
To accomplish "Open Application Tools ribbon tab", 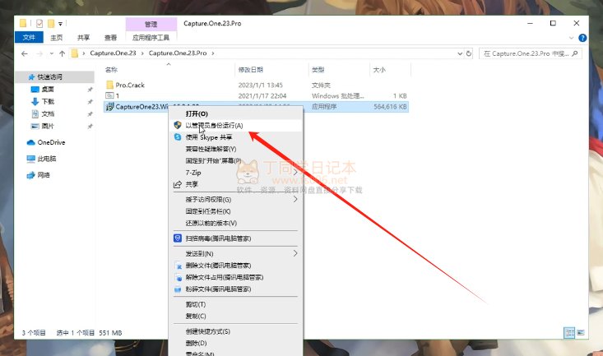I will (151, 37).
